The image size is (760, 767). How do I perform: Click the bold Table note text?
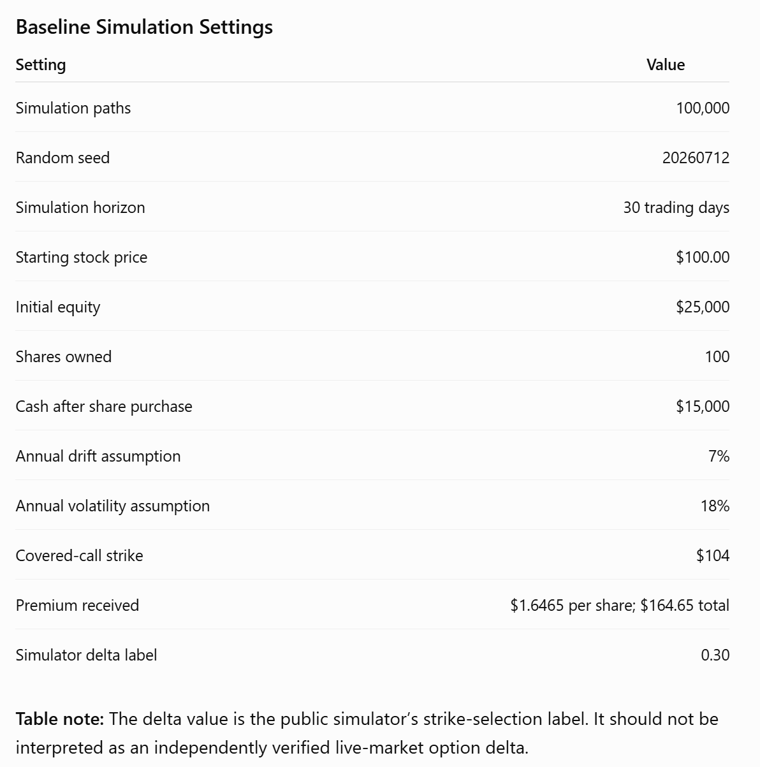(60, 719)
